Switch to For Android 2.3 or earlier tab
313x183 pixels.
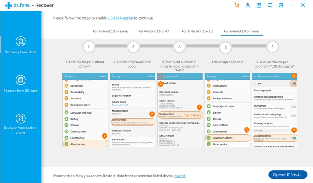(x=111, y=32)
